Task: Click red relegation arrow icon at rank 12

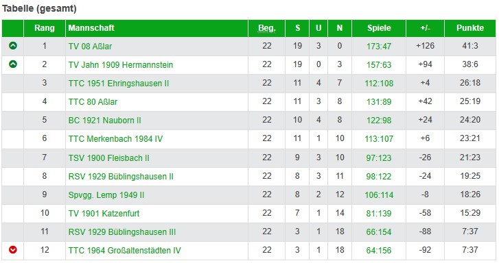Action: click(13, 250)
